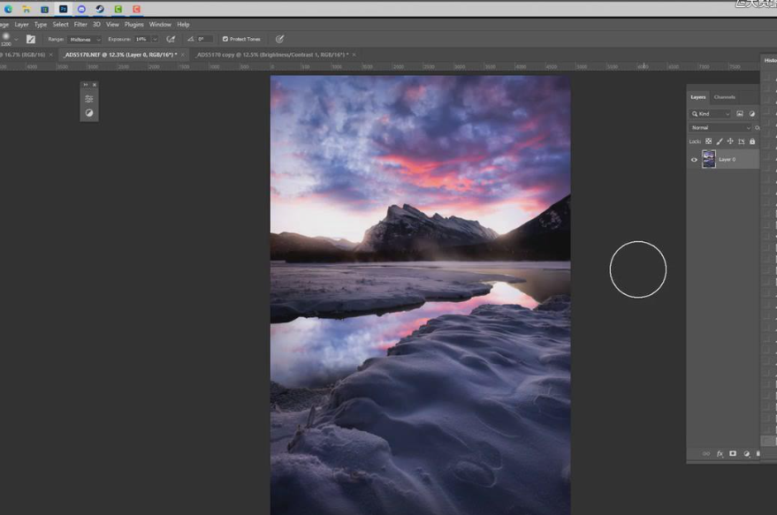Open the View menu
The image size is (777, 515).
pyautogui.click(x=112, y=24)
